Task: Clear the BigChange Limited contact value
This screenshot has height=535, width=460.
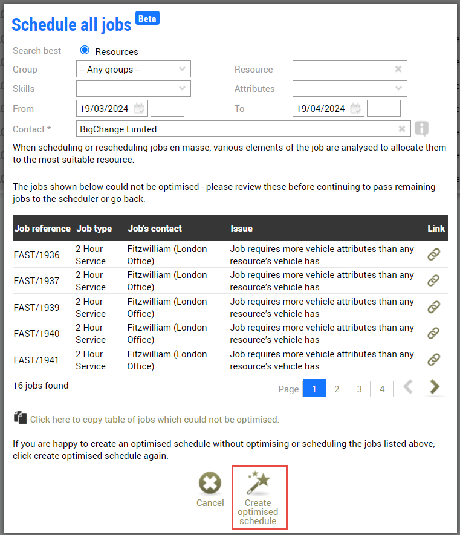Action: point(401,129)
